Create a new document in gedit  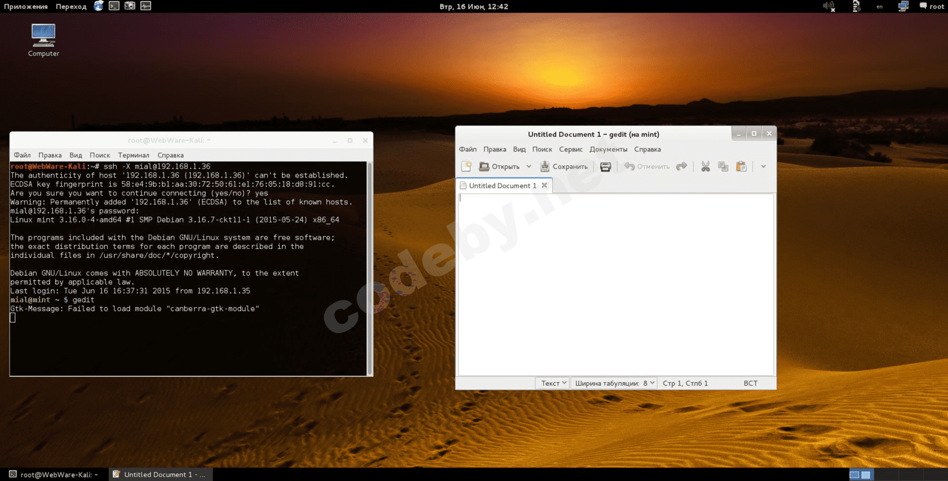tap(466, 167)
